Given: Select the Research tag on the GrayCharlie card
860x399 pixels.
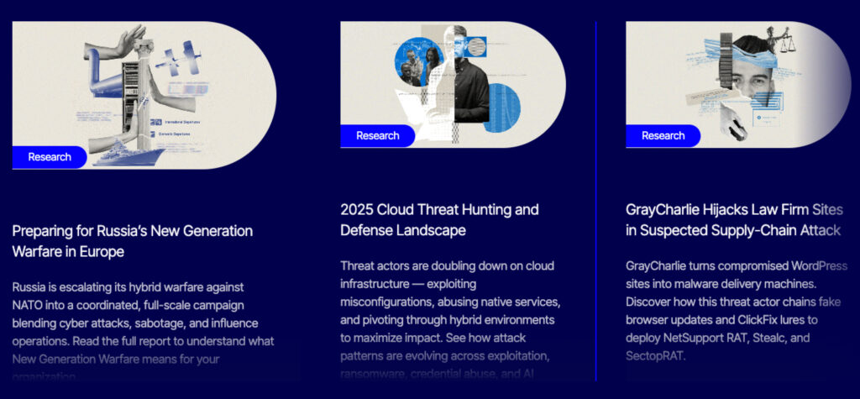Looking at the screenshot, I should pyautogui.click(x=663, y=136).
